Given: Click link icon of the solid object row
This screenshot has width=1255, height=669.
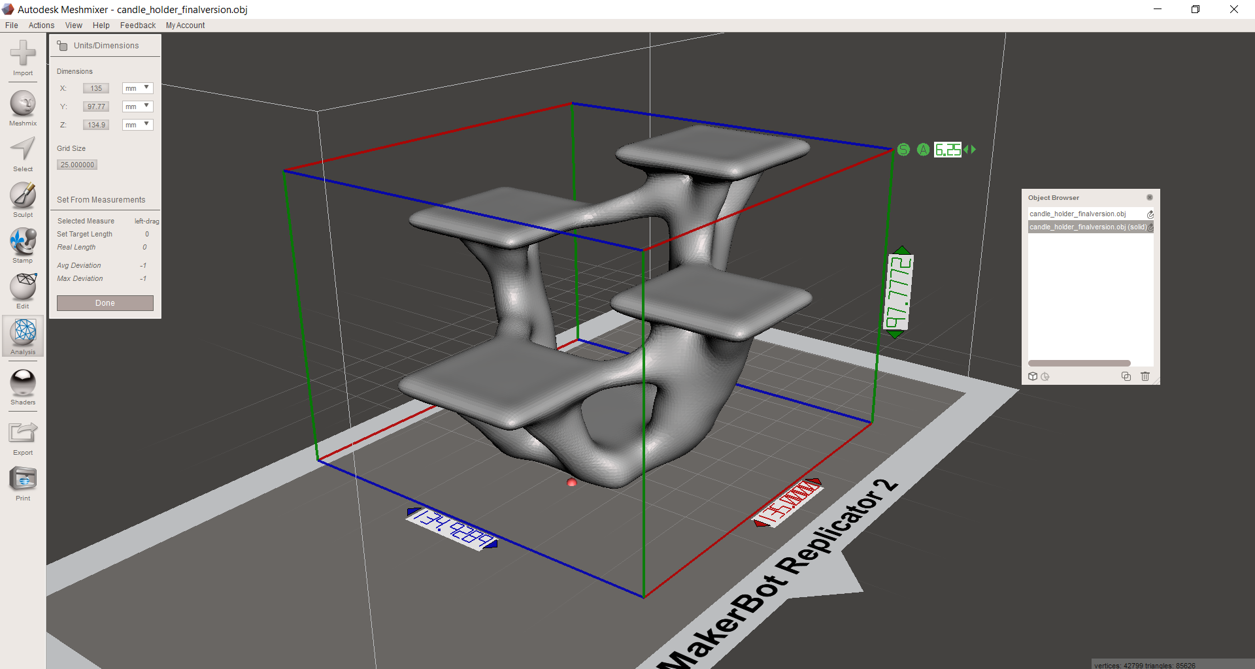Looking at the screenshot, I should coord(1150,227).
